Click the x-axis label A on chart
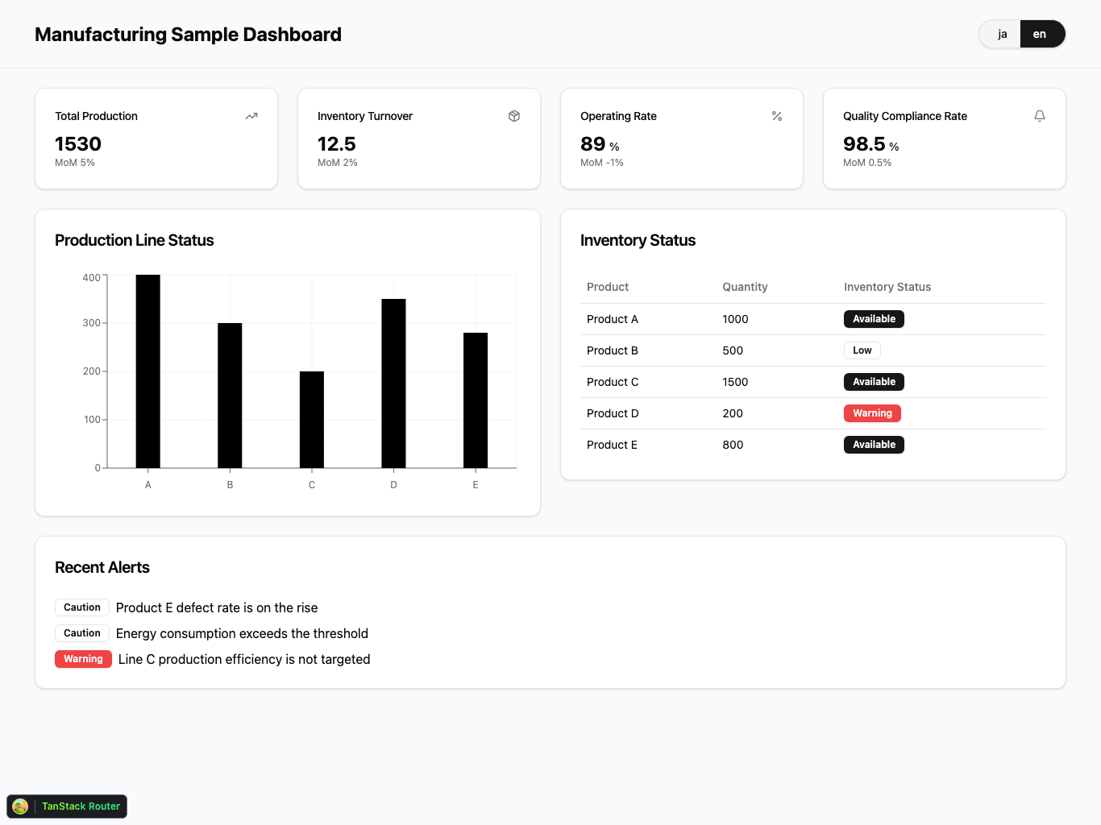Viewport: 1101px width, 825px height. [148, 485]
